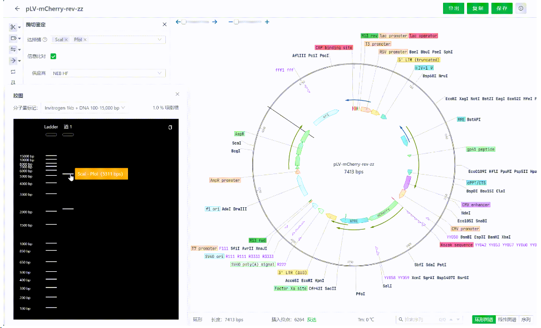Select the loop/cycle tool icon
This screenshot has width=541, height=328.
[x=13, y=72]
